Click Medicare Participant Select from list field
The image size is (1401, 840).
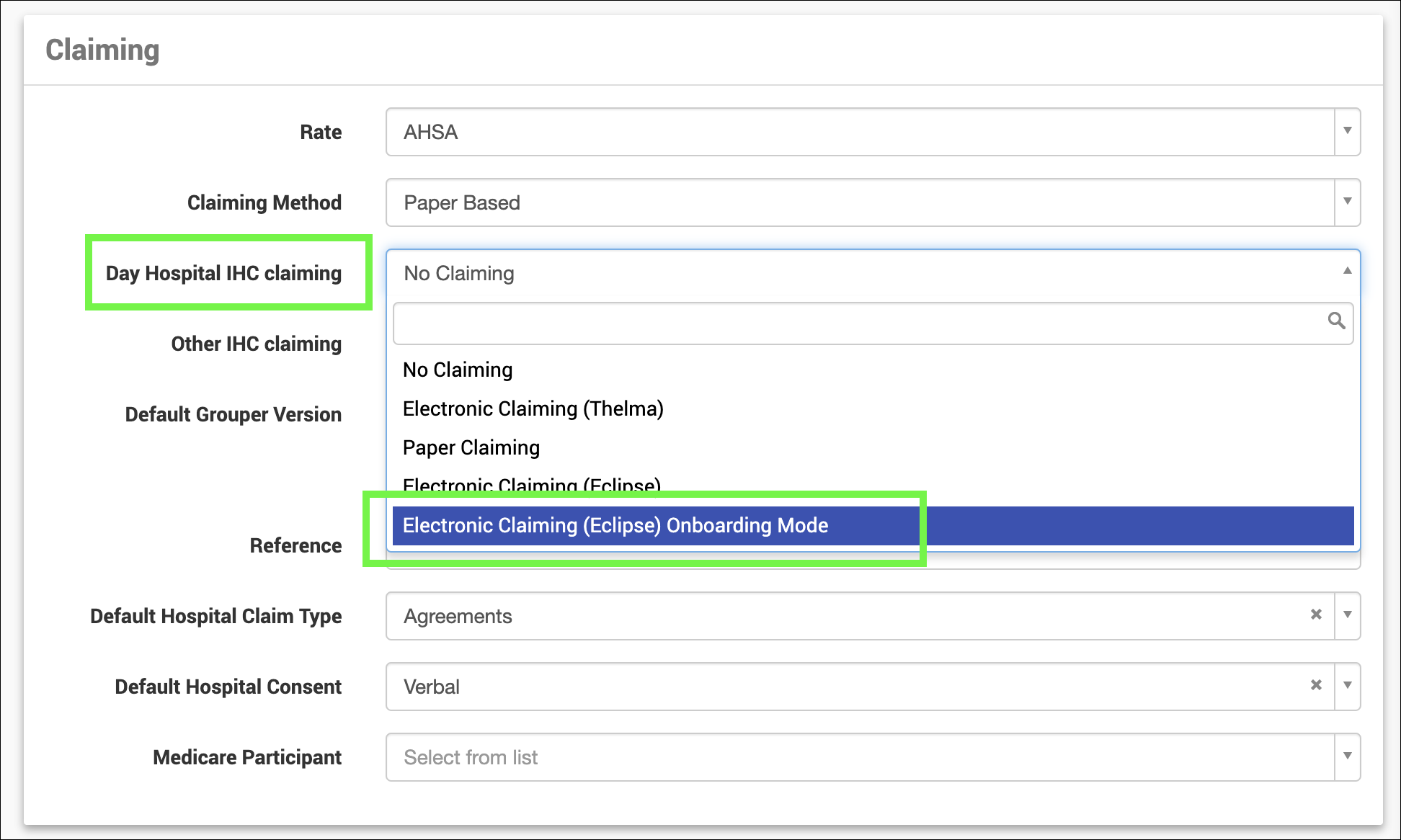pyautogui.click(x=858, y=757)
